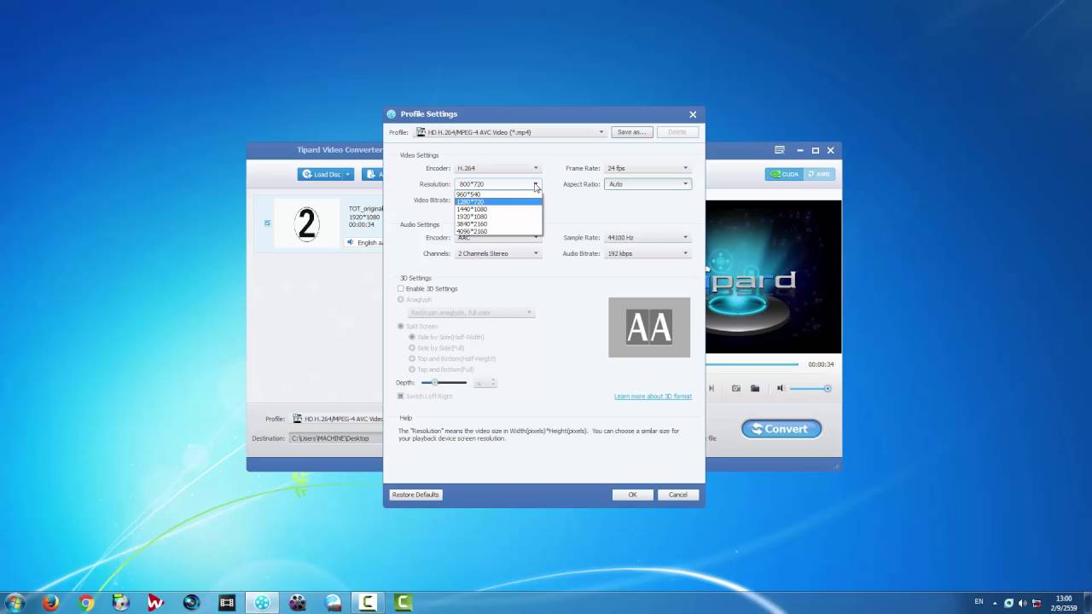The width and height of the screenshot is (1092, 614).
Task: Expand the video Encoder H.264 dropdown
Action: click(x=497, y=168)
